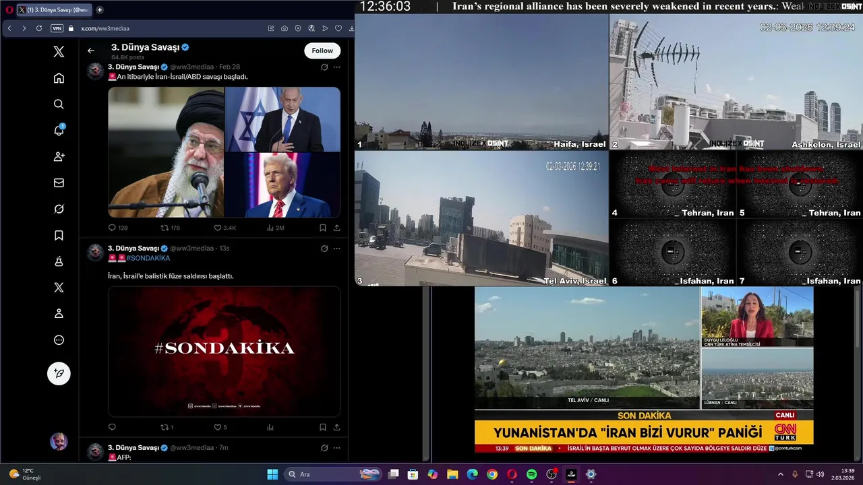Click the taskbar Ara search box

[333, 474]
